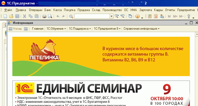Click the Redo arrow icon

click(63, 16)
